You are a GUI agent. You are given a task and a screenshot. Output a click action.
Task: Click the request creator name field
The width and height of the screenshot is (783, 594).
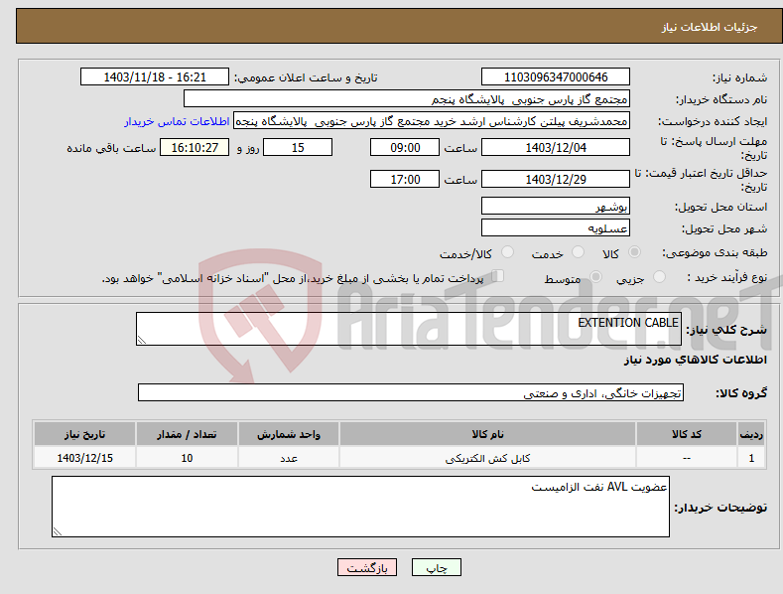point(432,121)
